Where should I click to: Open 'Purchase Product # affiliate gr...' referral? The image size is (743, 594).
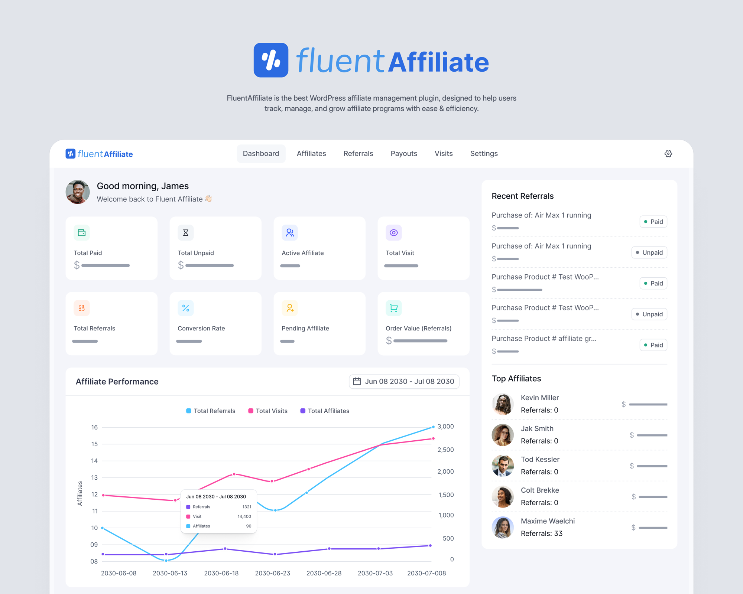(x=544, y=339)
